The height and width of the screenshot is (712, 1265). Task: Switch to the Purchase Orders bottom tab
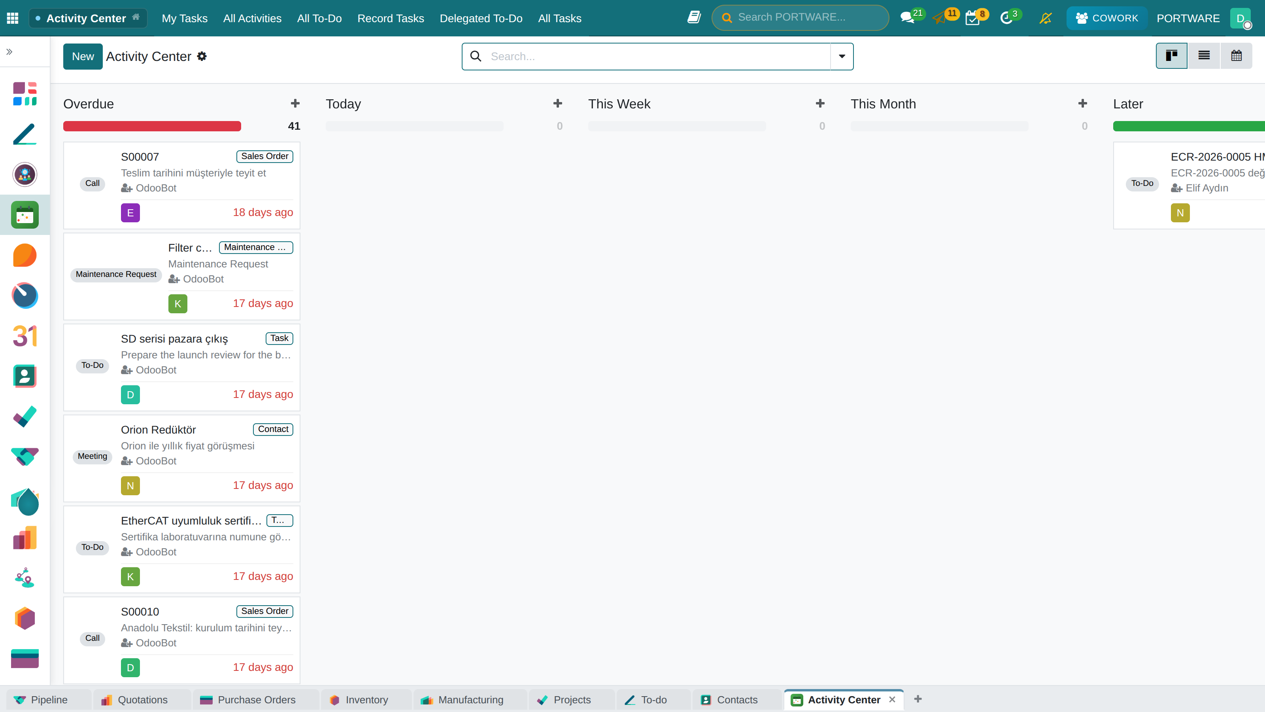click(x=256, y=700)
